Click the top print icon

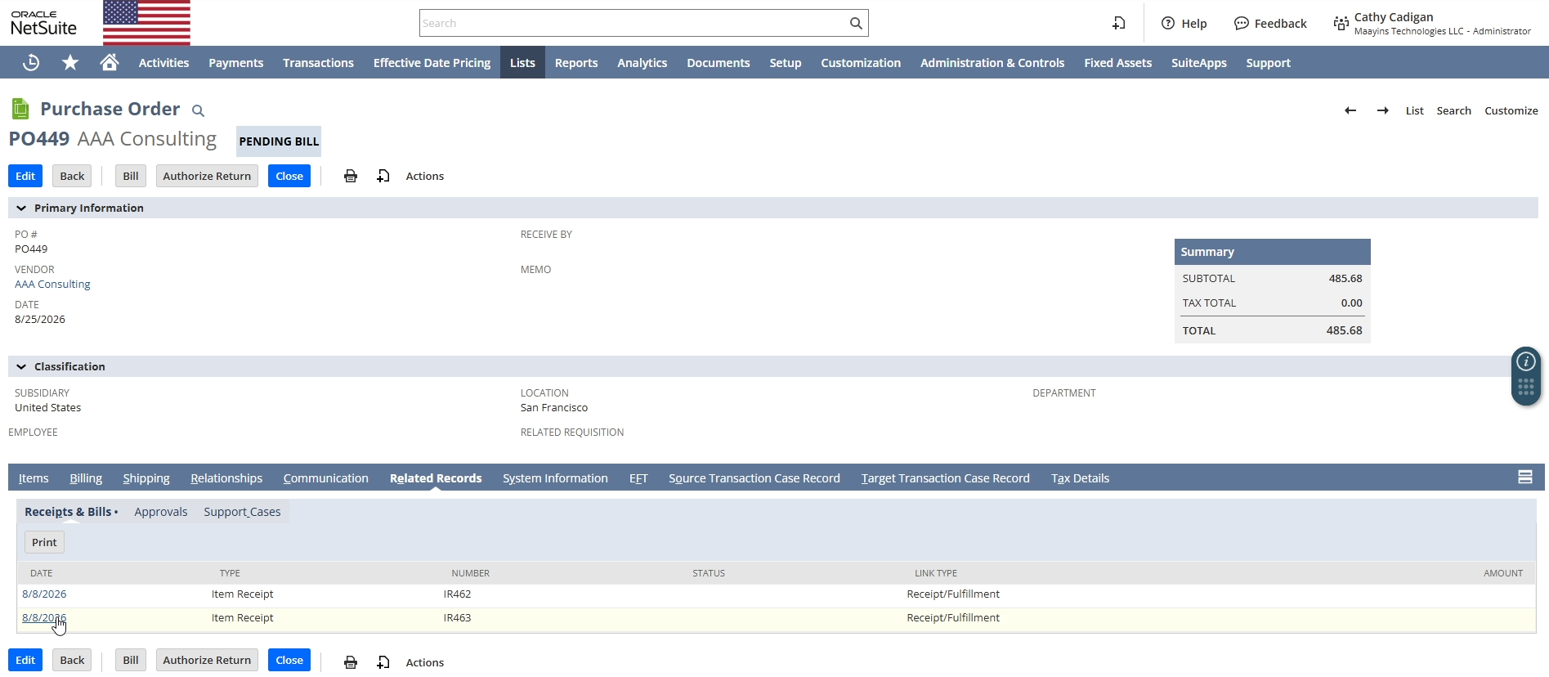point(351,176)
